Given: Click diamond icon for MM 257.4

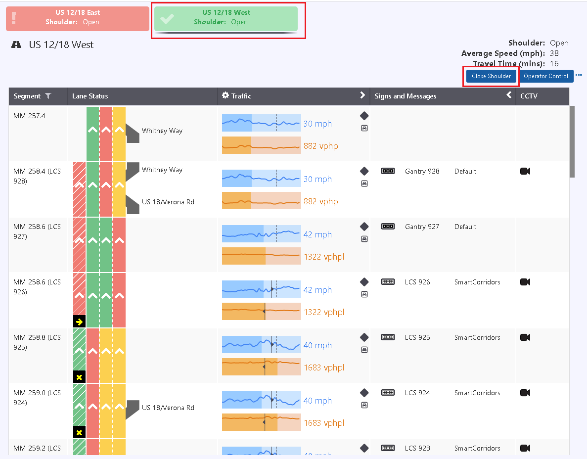Looking at the screenshot, I should 364,116.
